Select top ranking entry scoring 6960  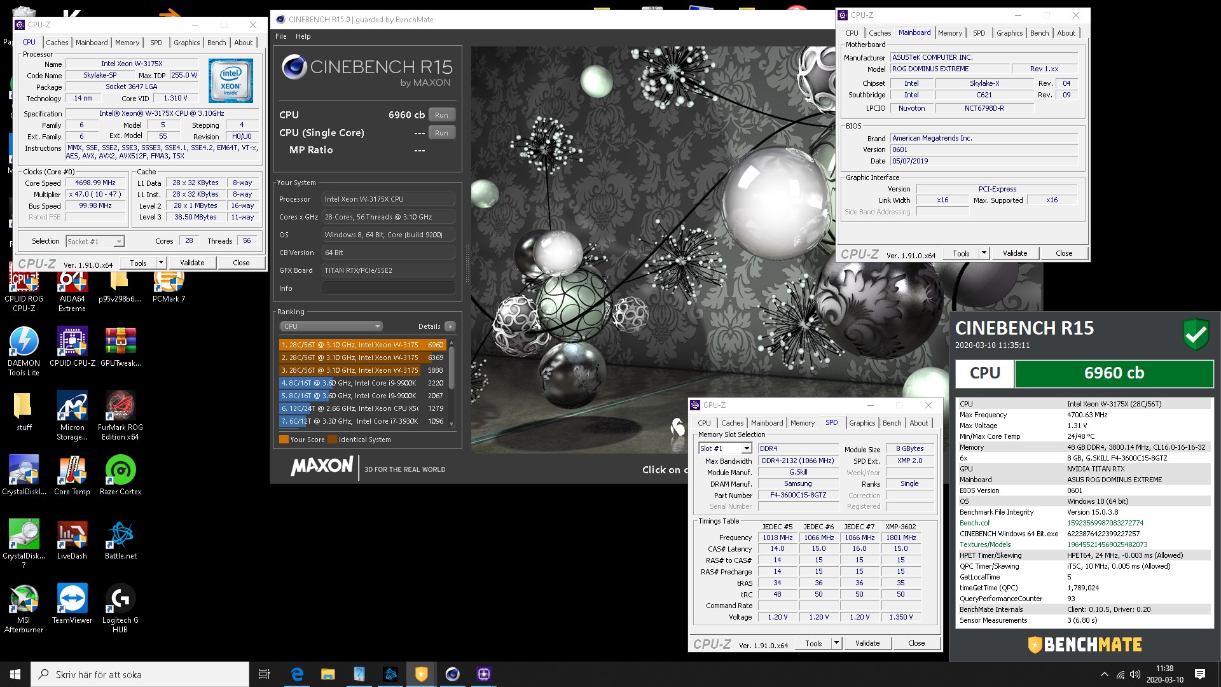pos(362,345)
